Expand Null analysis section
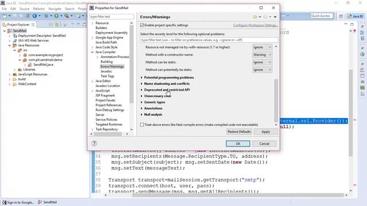 tap(142, 114)
